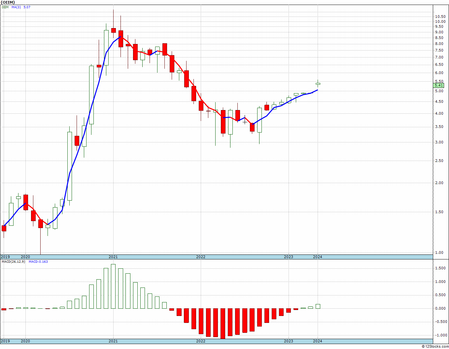Screen dimensions: 449x349
Task: Select 2023 on the price chart time axis
Action: [x=289, y=257]
